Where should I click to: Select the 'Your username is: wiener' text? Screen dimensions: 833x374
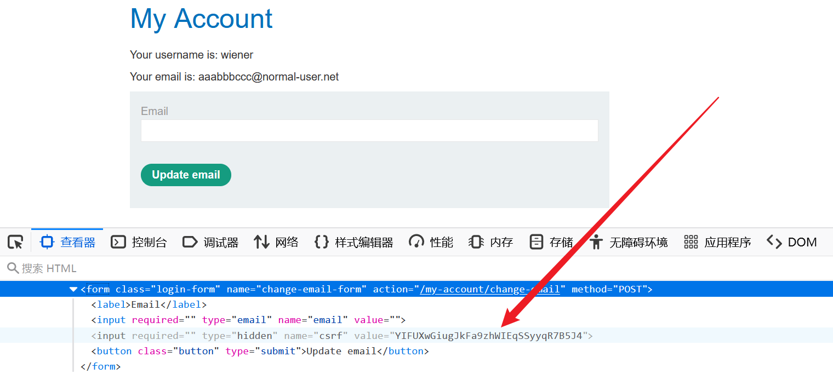191,55
